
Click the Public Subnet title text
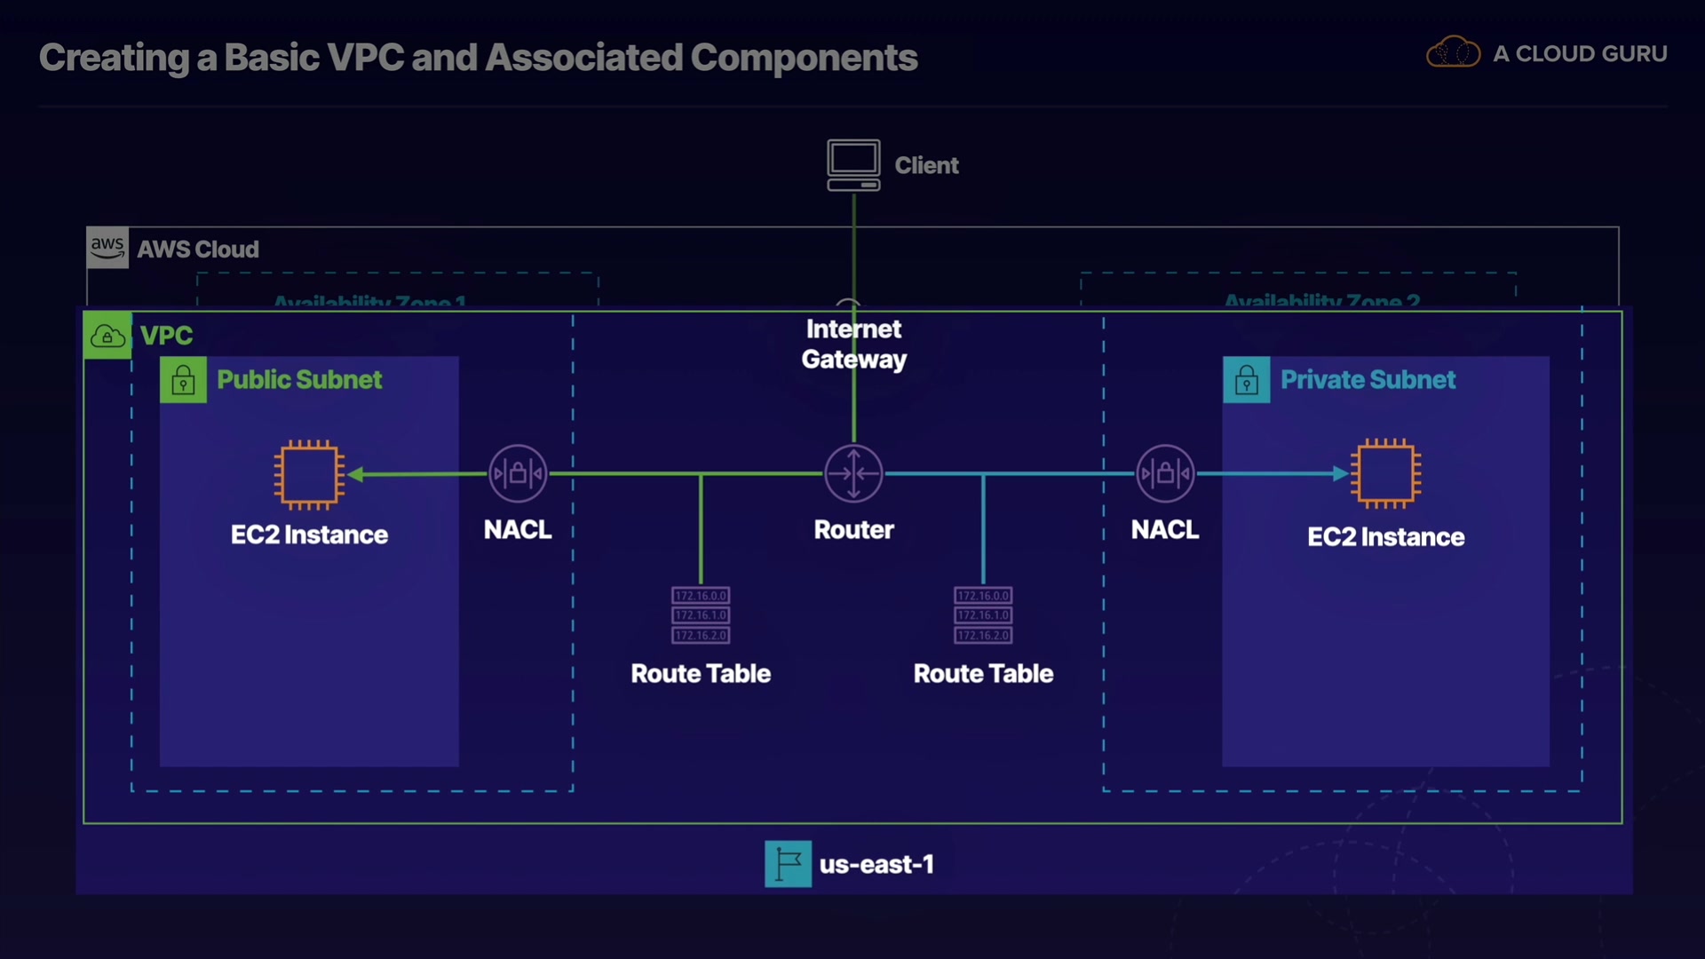[x=299, y=380]
